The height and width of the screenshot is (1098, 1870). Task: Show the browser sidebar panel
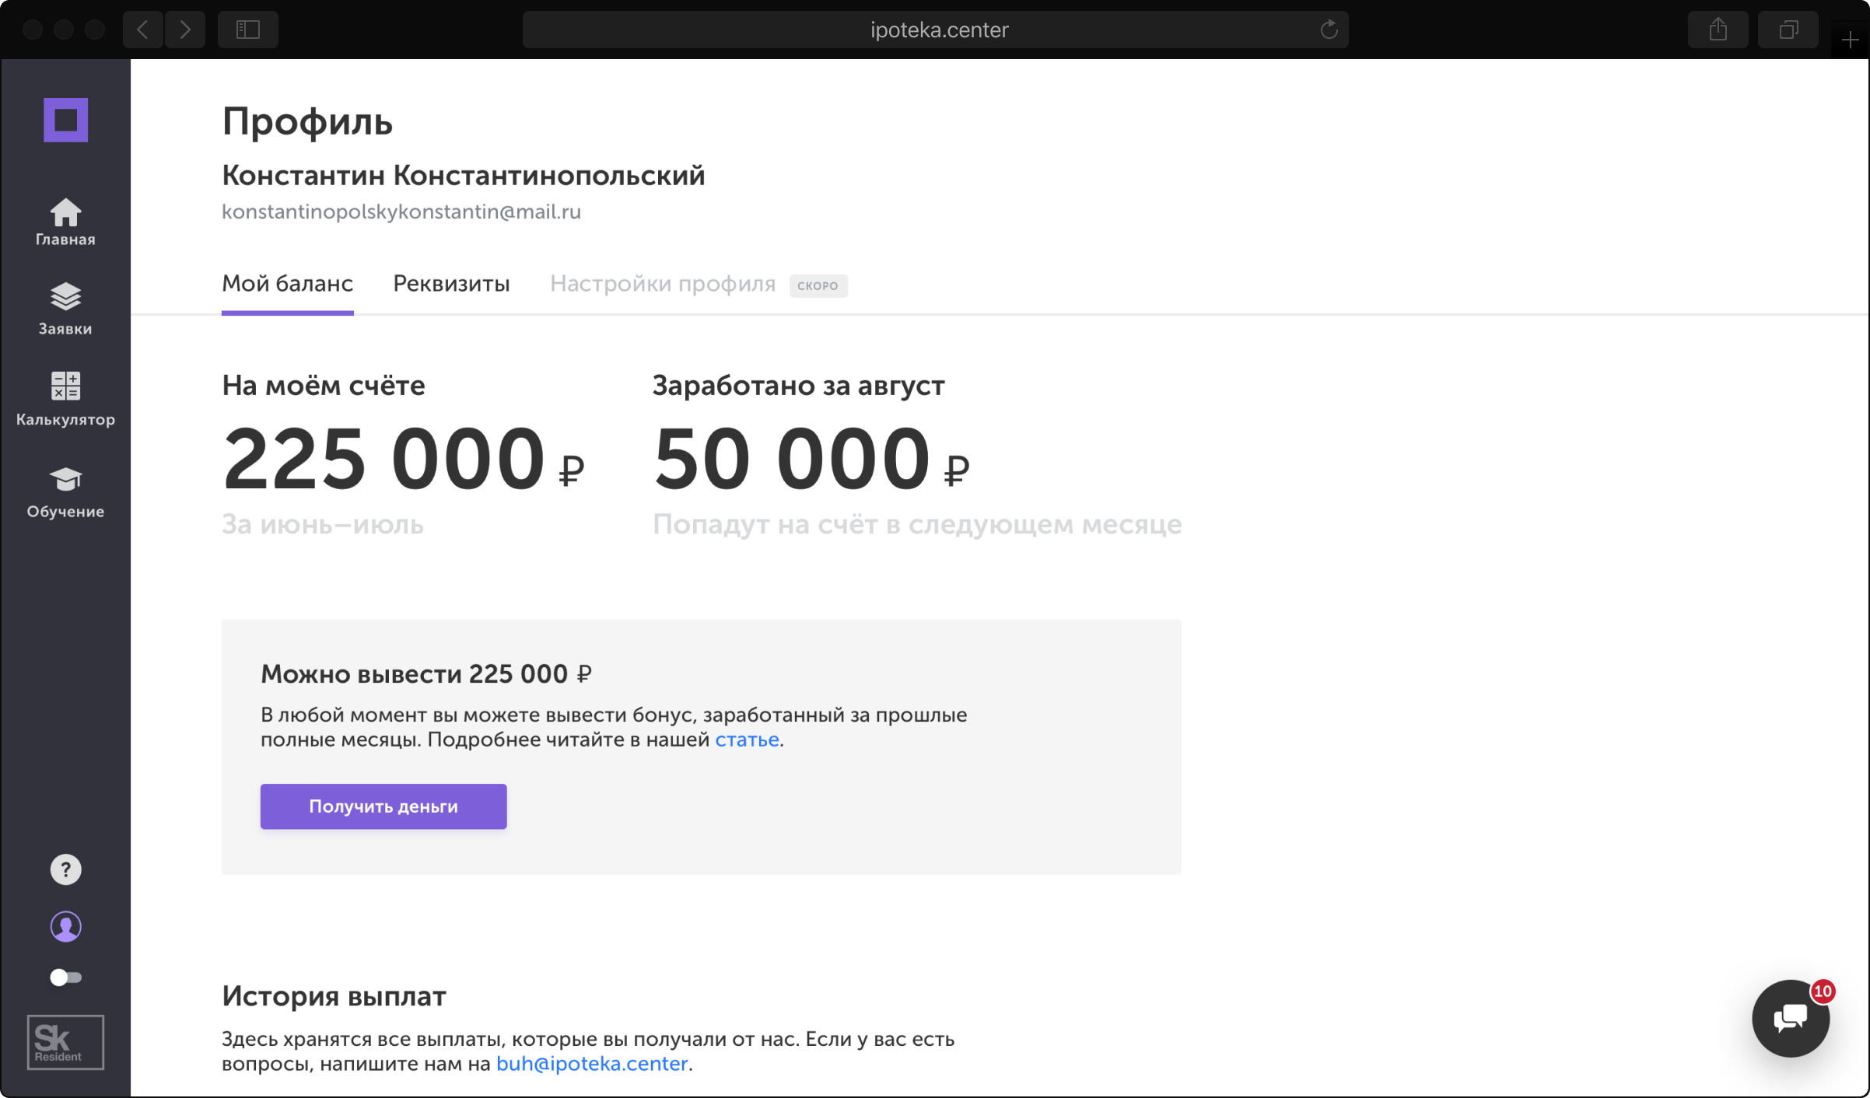[x=248, y=30]
